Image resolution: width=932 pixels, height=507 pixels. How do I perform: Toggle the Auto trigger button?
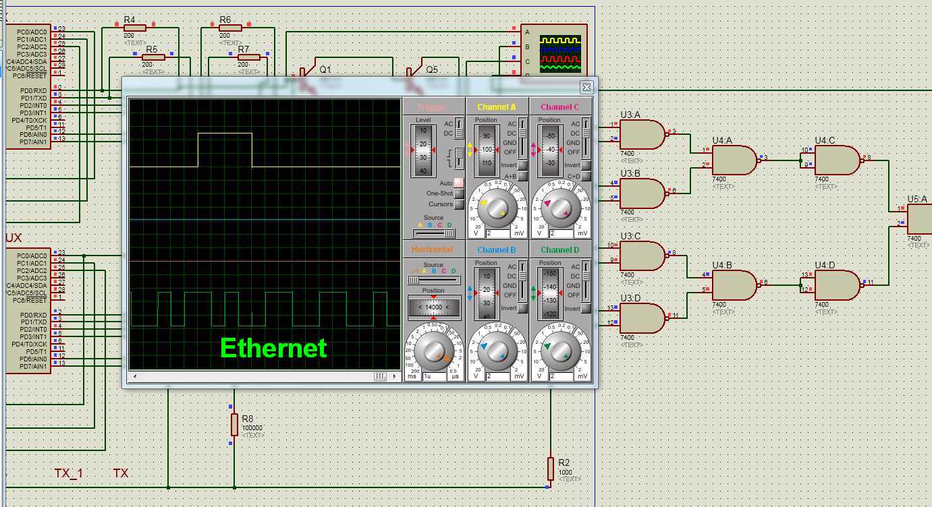tap(459, 183)
